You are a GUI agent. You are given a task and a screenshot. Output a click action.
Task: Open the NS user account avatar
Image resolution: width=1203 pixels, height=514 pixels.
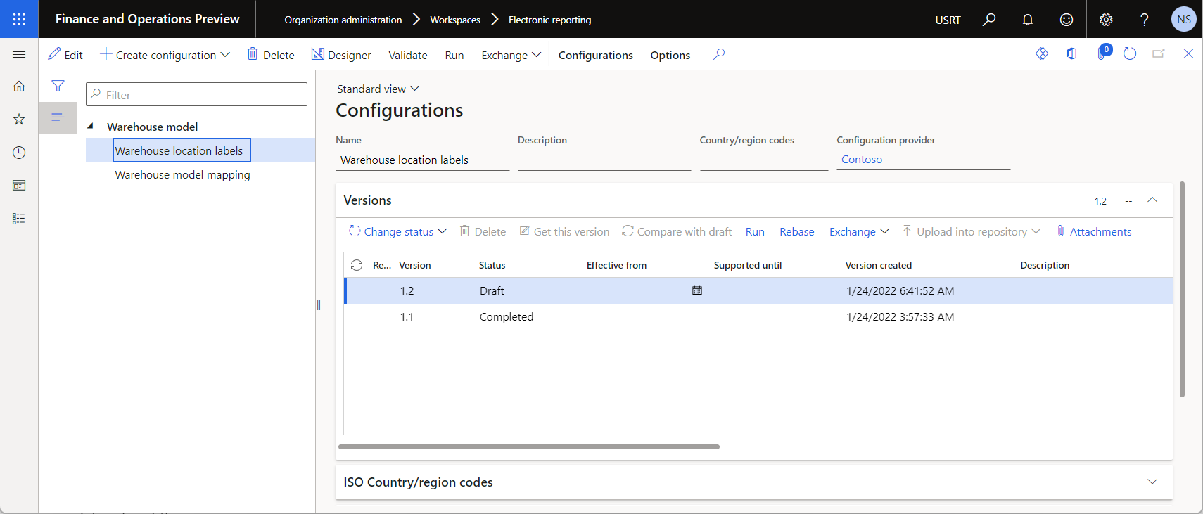click(x=1184, y=19)
